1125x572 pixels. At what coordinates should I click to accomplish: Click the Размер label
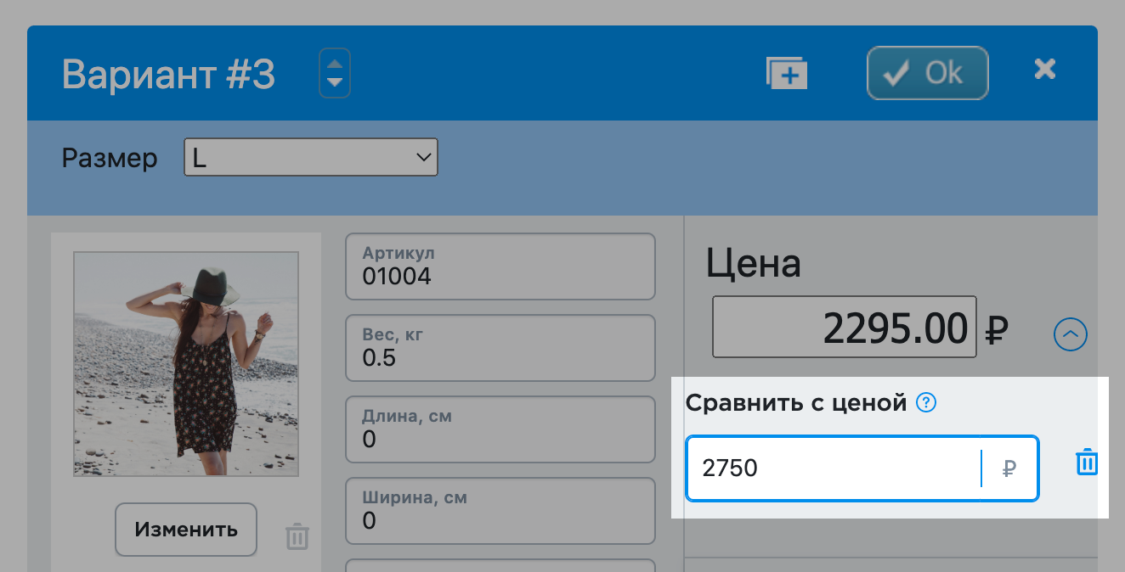pos(110,158)
